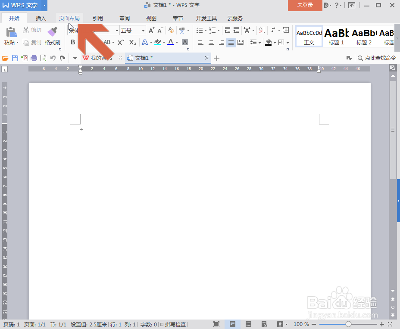Open the 视图 tab
Image resolution: width=400 pixels, height=329 pixels.
[151, 19]
